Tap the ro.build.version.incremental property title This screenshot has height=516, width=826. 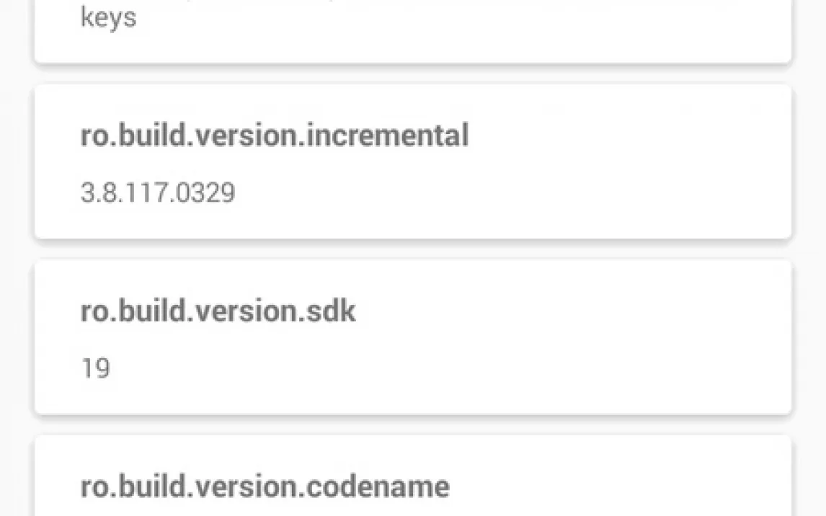pyautogui.click(x=274, y=135)
